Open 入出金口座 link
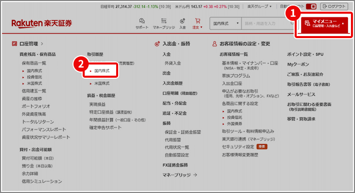 (232, 83)
